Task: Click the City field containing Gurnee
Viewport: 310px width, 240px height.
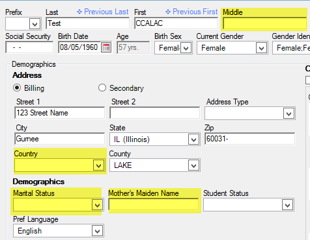Action: 60,139
